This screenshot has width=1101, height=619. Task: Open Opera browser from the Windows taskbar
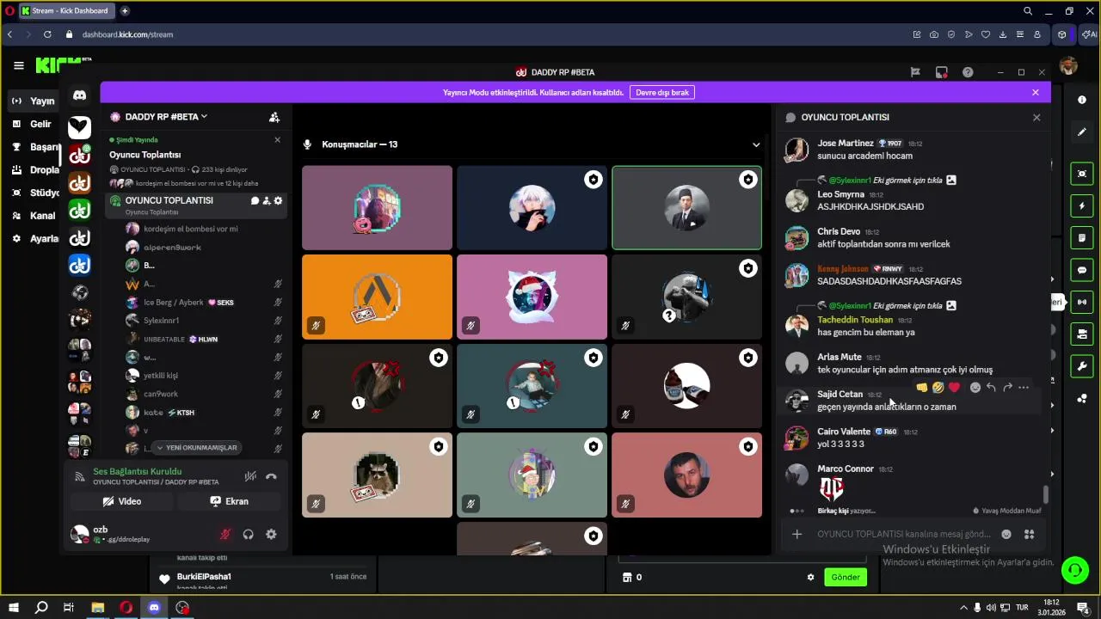[x=126, y=608]
